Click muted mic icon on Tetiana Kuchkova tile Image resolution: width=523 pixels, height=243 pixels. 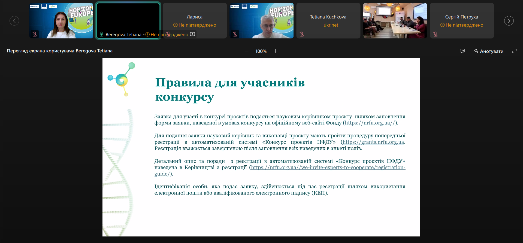click(302, 34)
